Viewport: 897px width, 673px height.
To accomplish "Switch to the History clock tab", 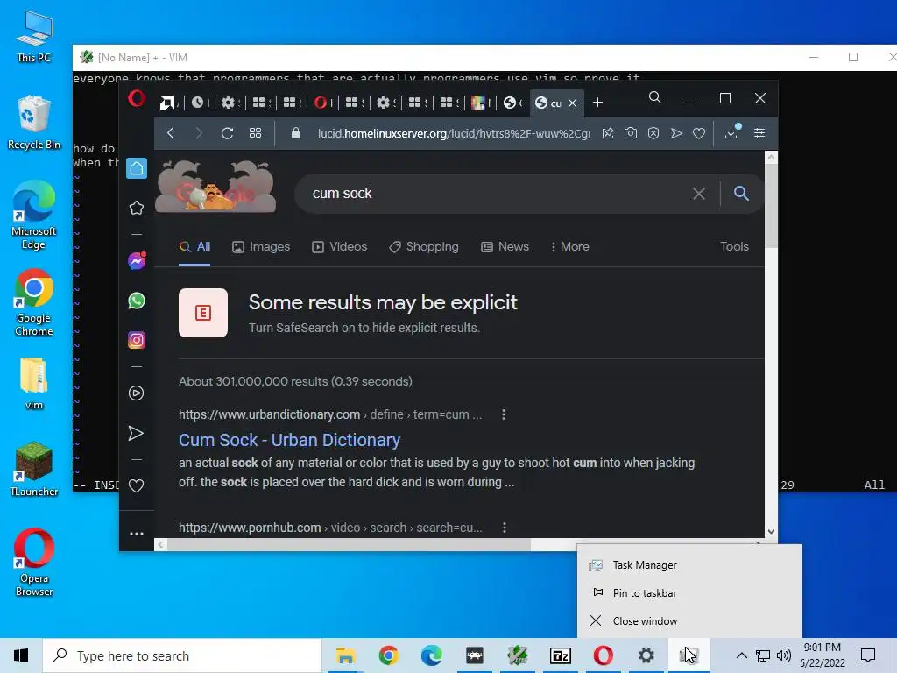I will pyautogui.click(x=197, y=103).
